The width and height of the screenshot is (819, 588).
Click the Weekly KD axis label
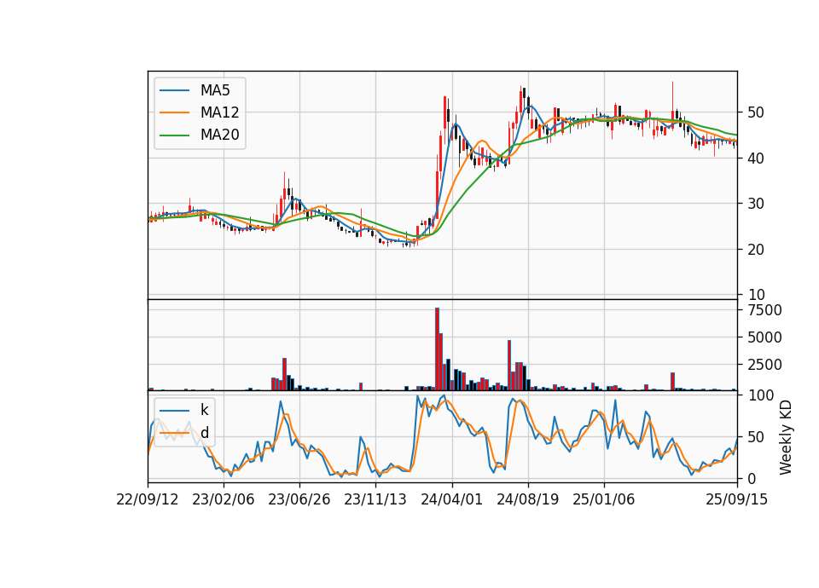click(x=785, y=437)
